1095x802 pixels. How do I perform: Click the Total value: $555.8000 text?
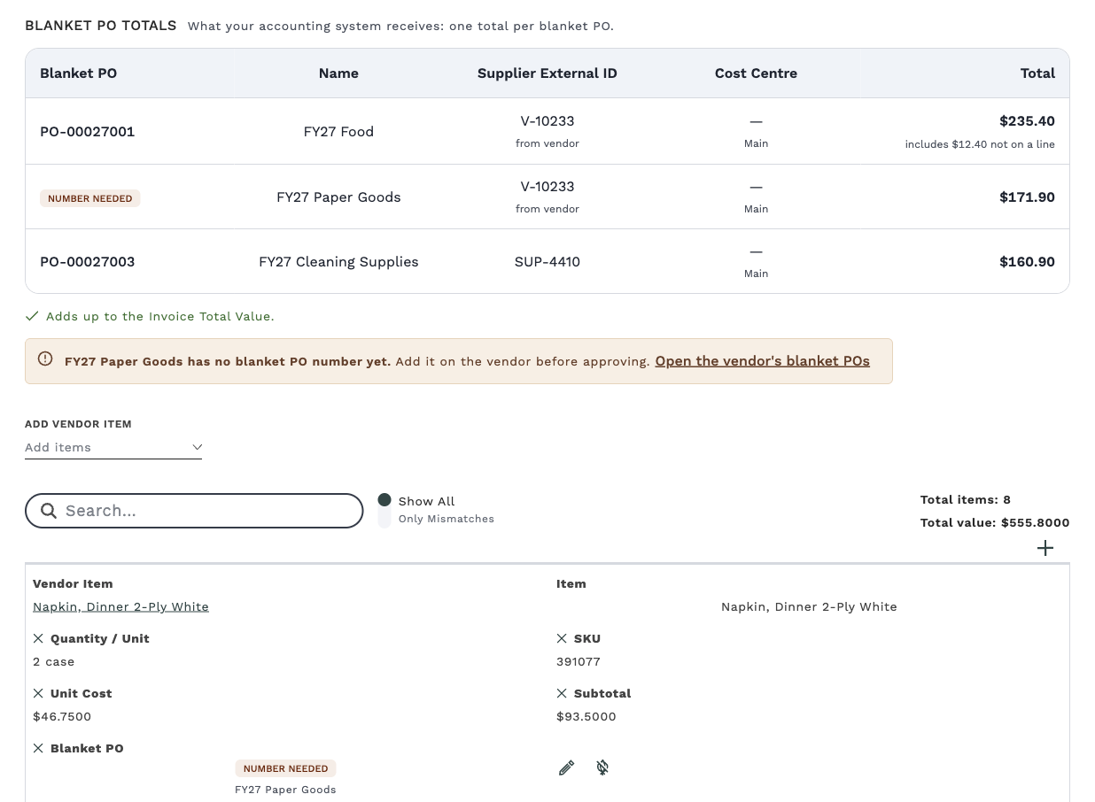(x=995, y=522)
